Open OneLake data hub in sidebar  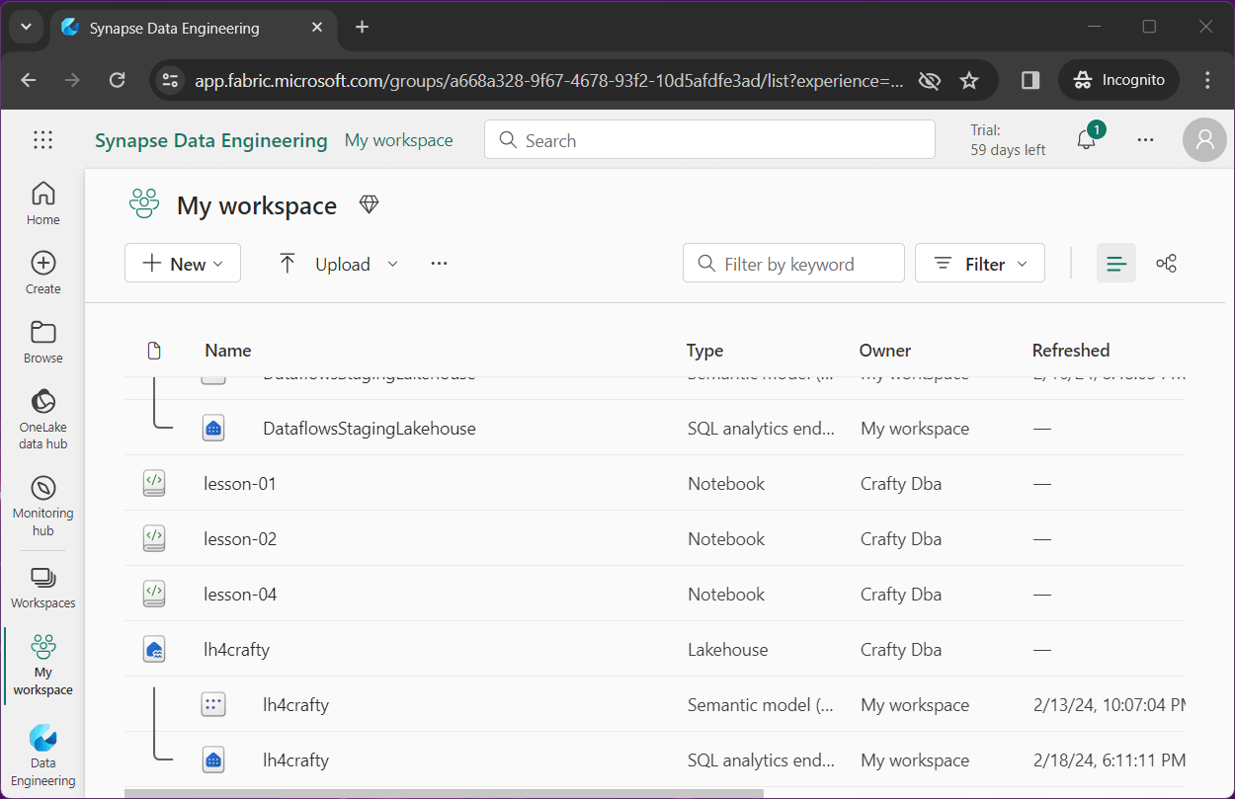(42, 419)
